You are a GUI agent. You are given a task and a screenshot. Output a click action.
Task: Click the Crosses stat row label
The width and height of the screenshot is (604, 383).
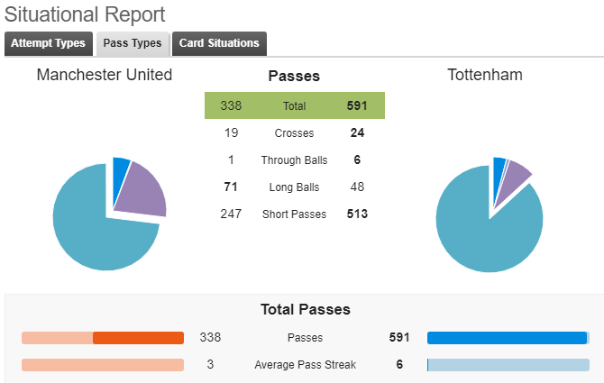click(294, 133)
